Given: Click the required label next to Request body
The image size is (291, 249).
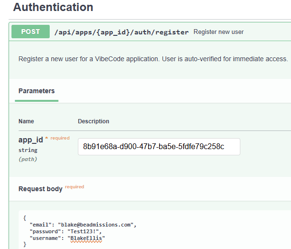Looking at the screenshot, I should 75,187.
